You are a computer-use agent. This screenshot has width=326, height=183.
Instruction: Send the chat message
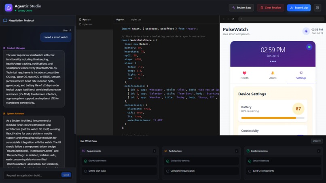coord(66,175)
